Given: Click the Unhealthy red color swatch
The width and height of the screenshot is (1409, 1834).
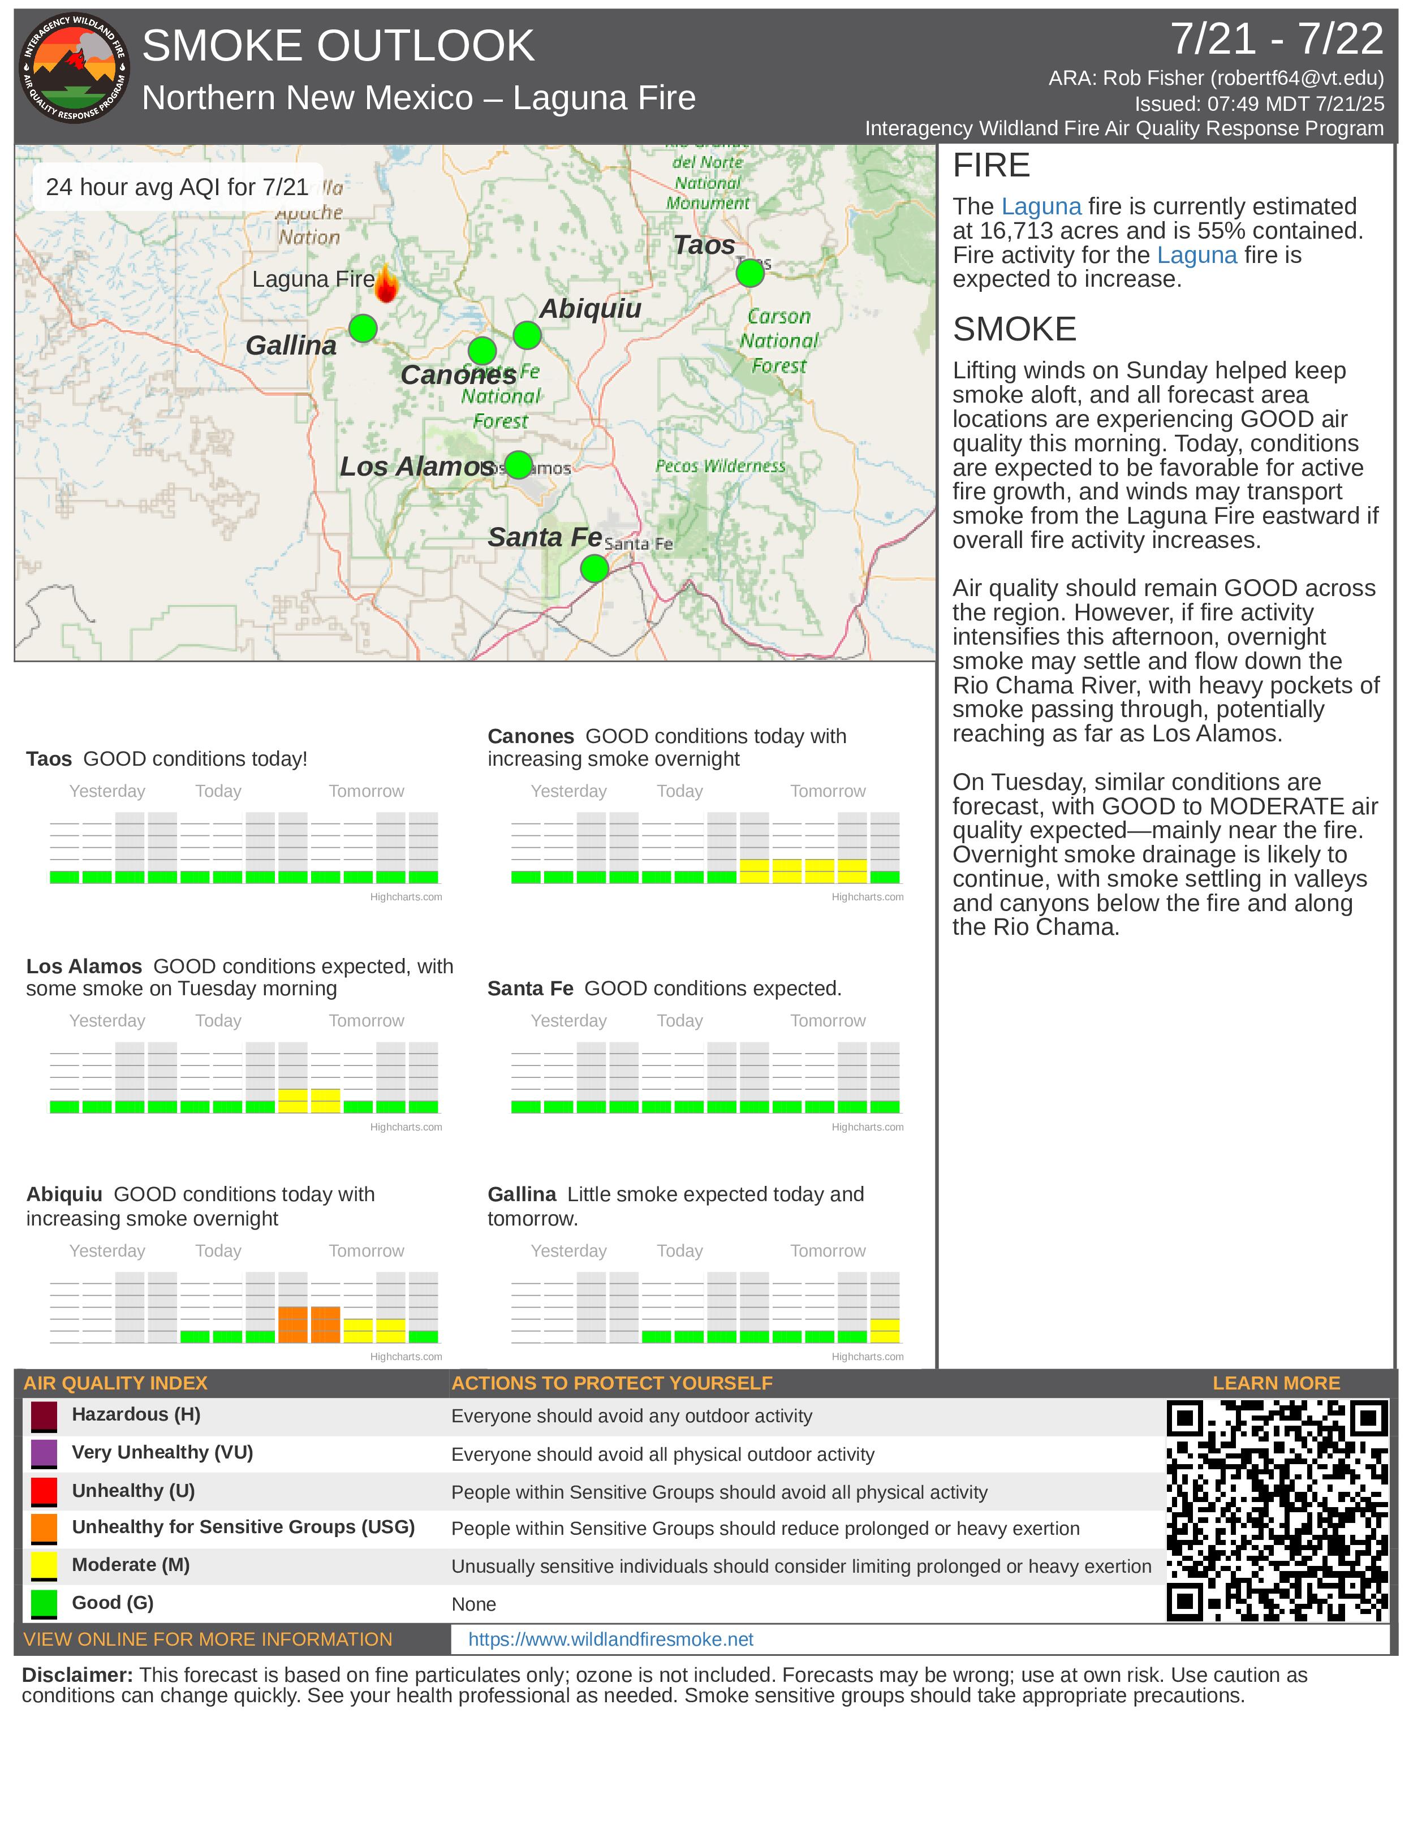Looking at the screenshot, I should coord(44,1491).
